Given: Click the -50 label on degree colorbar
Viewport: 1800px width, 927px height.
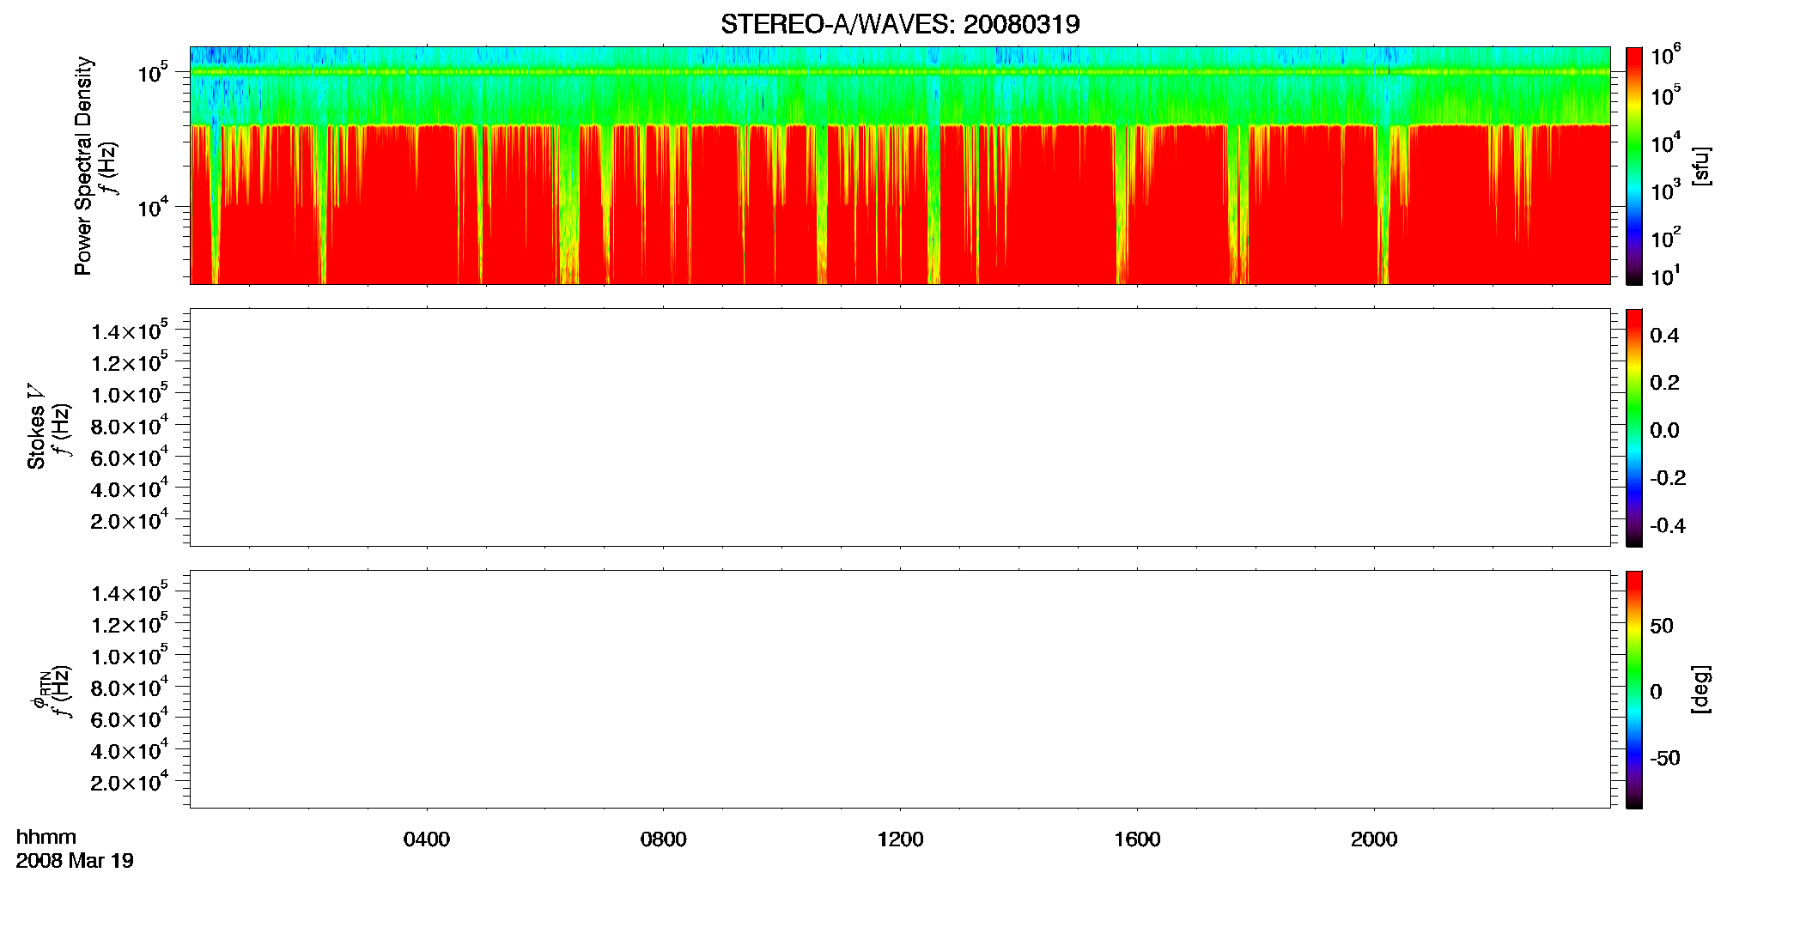Looking at the screenshot, I should tap(1665, 758).
